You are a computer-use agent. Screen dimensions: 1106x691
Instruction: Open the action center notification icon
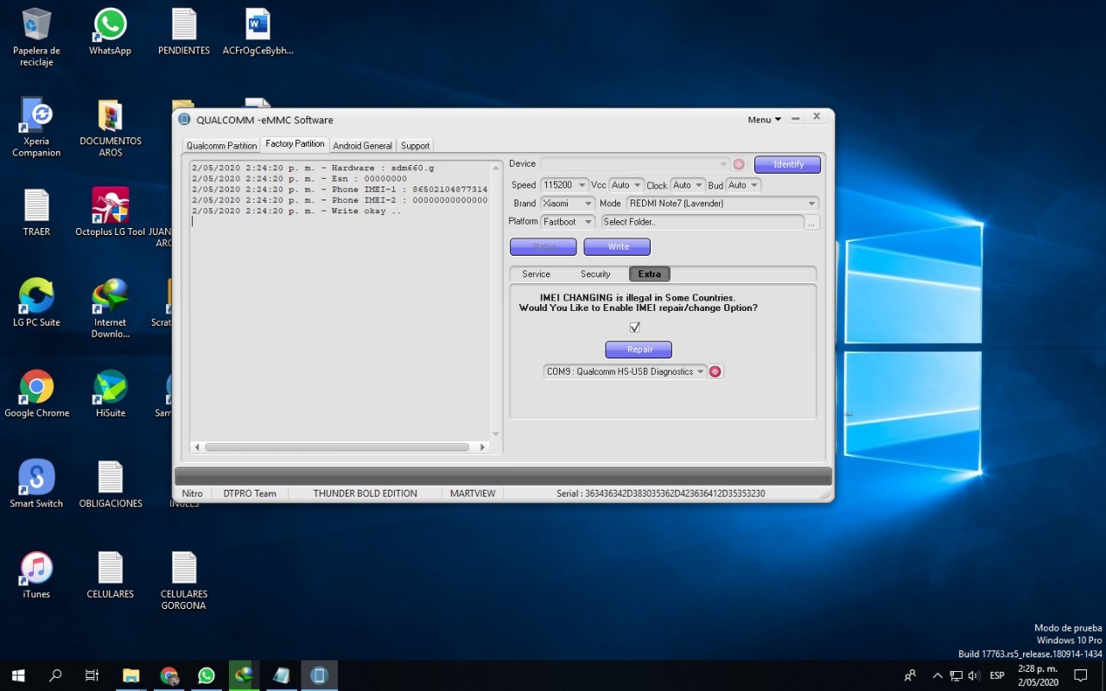[1080, 675]
